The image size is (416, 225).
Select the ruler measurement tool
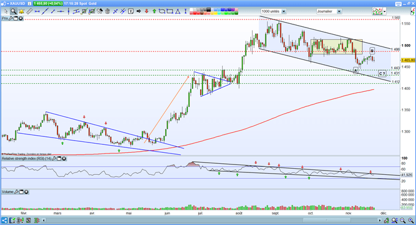(29, 11)
